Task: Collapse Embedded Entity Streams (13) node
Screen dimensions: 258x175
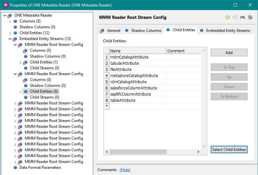Action: coord(10,39)
